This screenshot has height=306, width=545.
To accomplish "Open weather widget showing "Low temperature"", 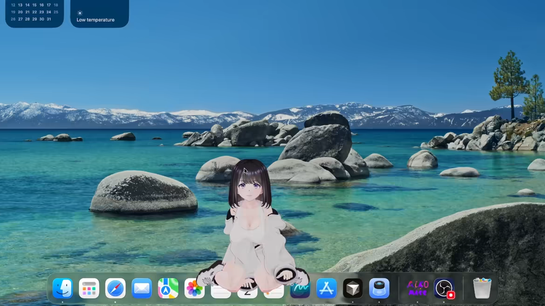I will 99,13.
